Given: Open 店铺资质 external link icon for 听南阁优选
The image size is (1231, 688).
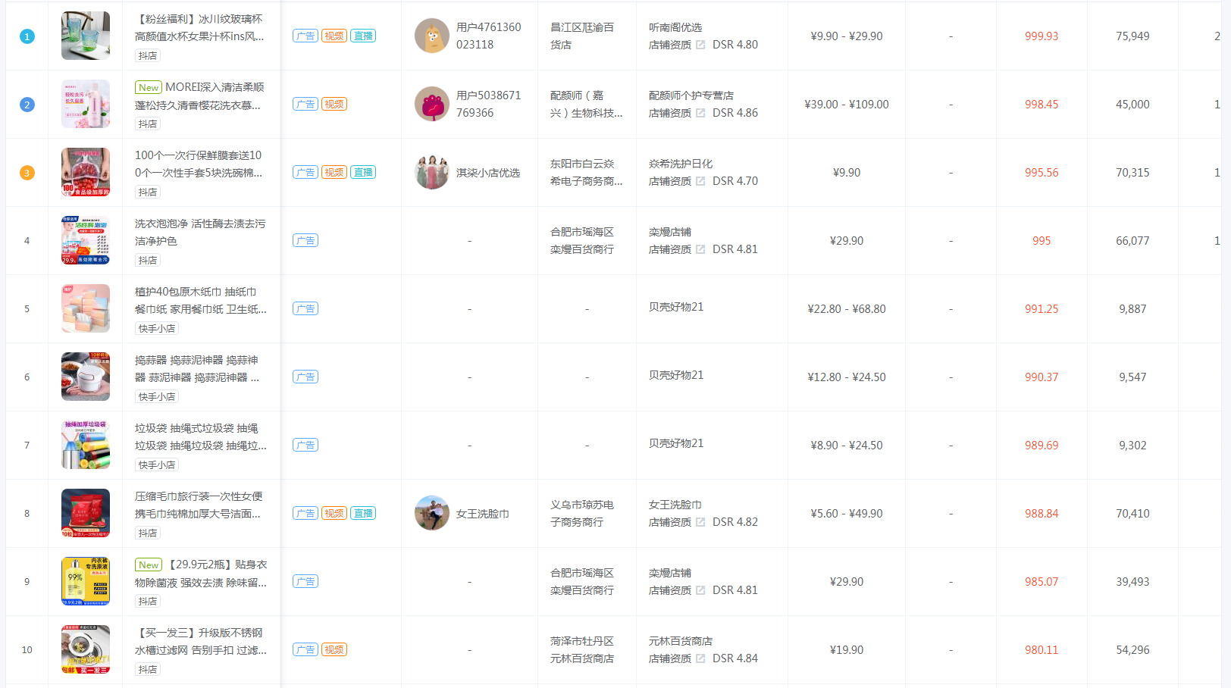Looking at the screenshot, I should point(701,45).
